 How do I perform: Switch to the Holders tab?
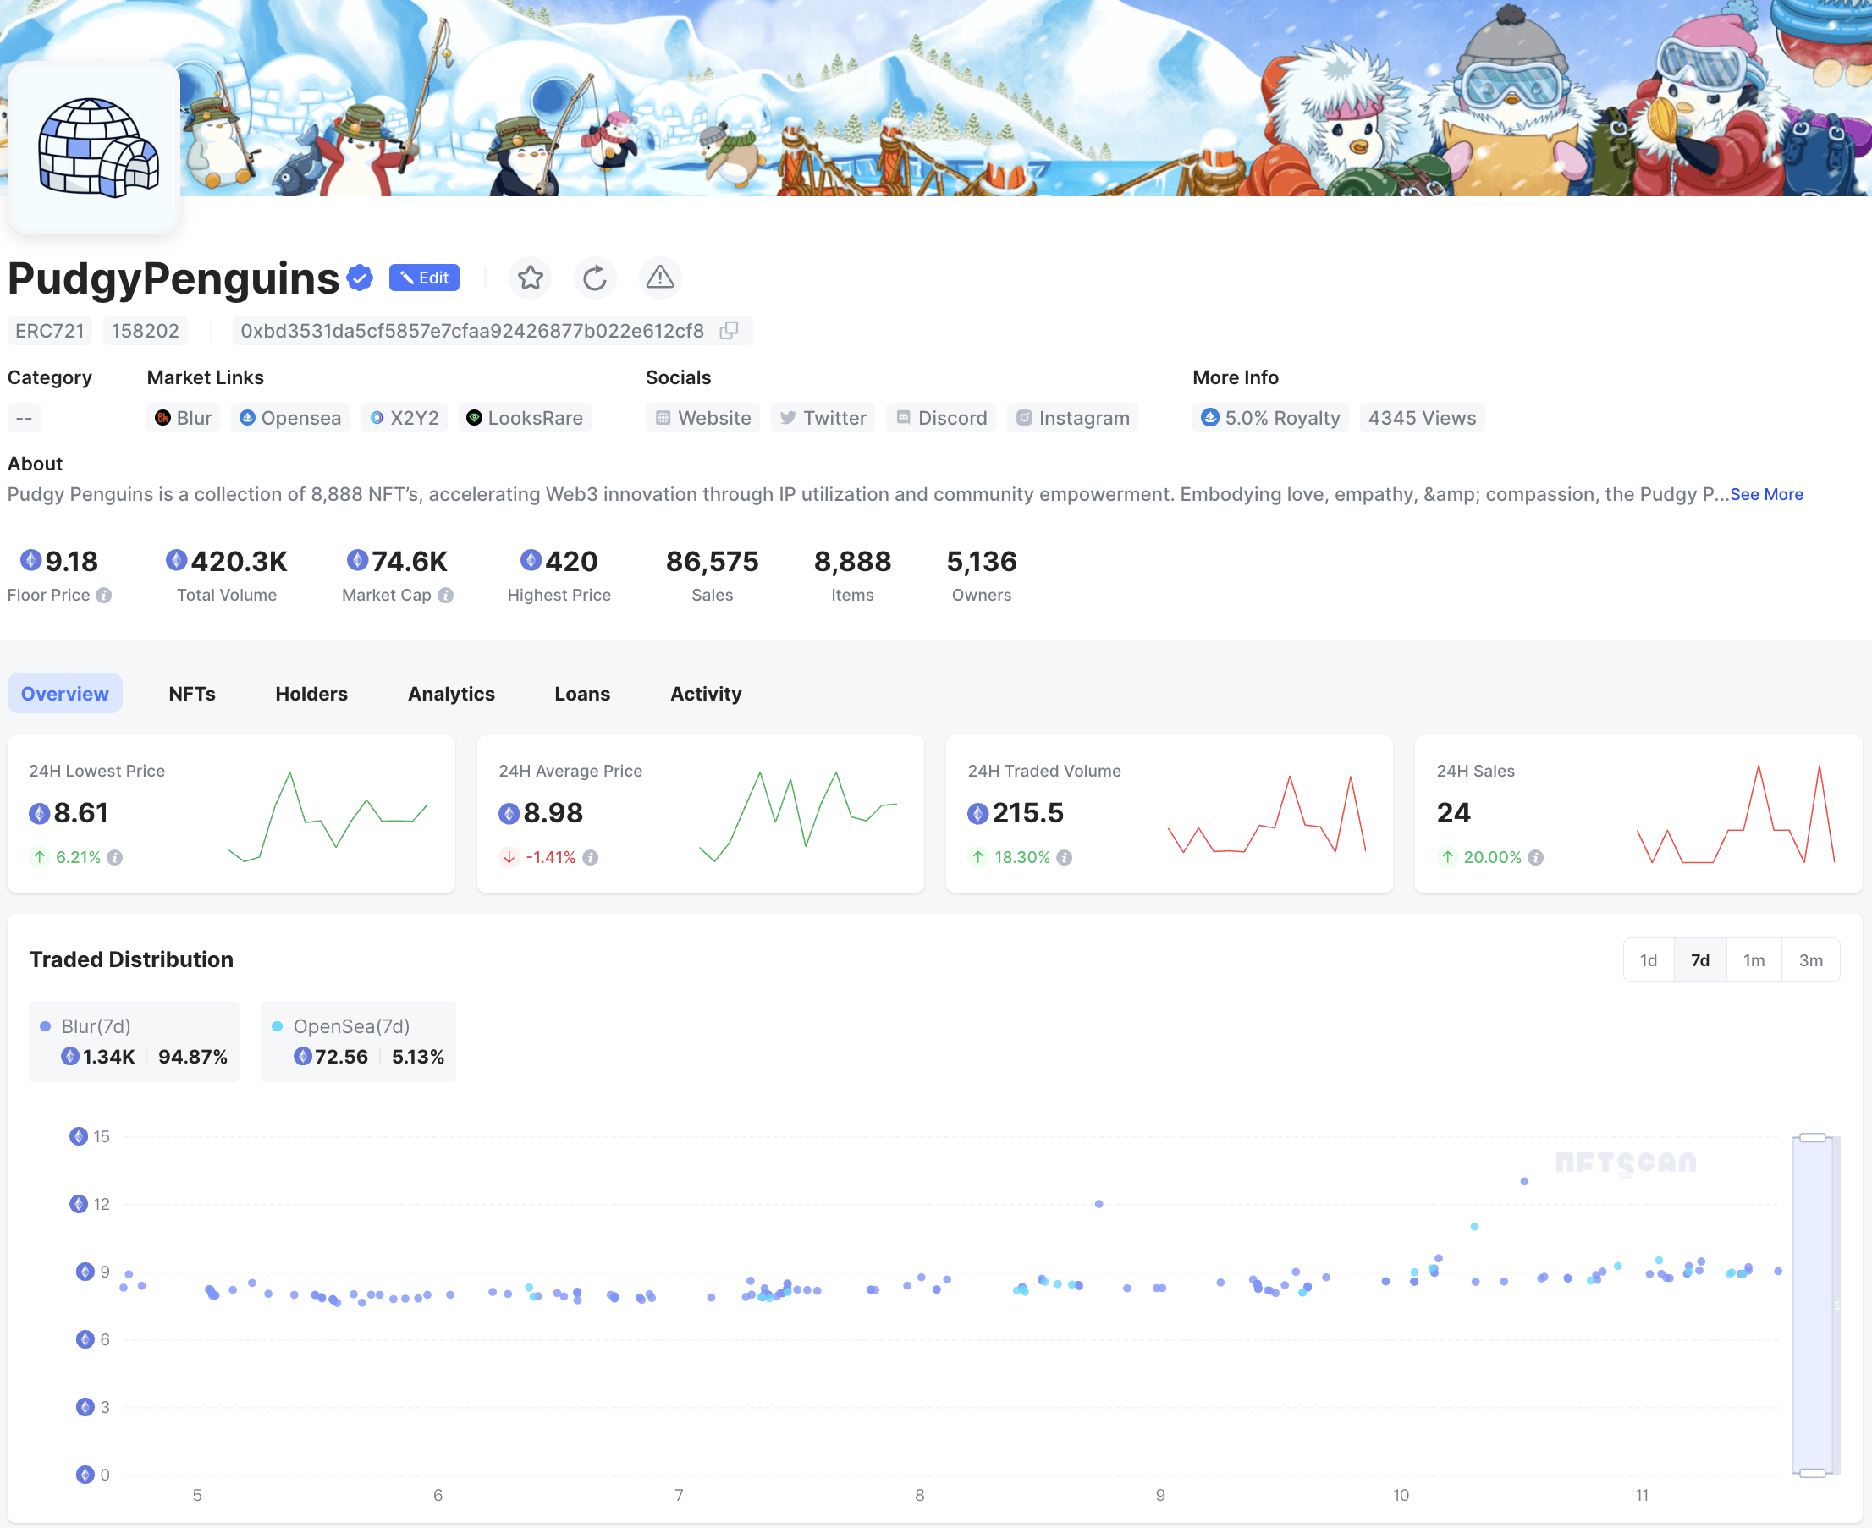311,695
